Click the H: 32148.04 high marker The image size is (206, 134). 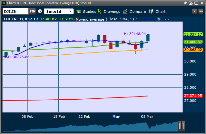point(135,34)
